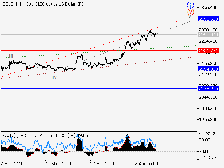This screenshot has height=168, width=224.
Task: Click the blue 2154.838 price label
Action: pos(209,69)
